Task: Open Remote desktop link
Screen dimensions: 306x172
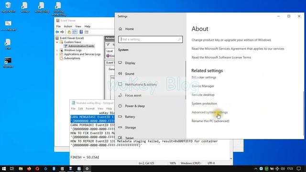Action: pos(203,95)
